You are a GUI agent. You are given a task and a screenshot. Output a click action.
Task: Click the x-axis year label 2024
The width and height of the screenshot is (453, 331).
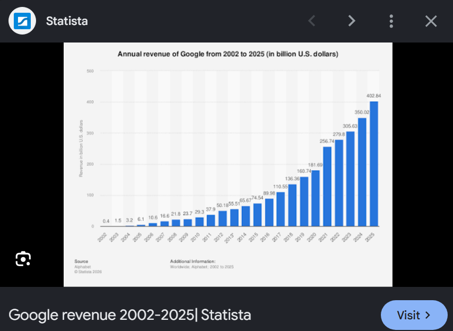tap(358, 237)
